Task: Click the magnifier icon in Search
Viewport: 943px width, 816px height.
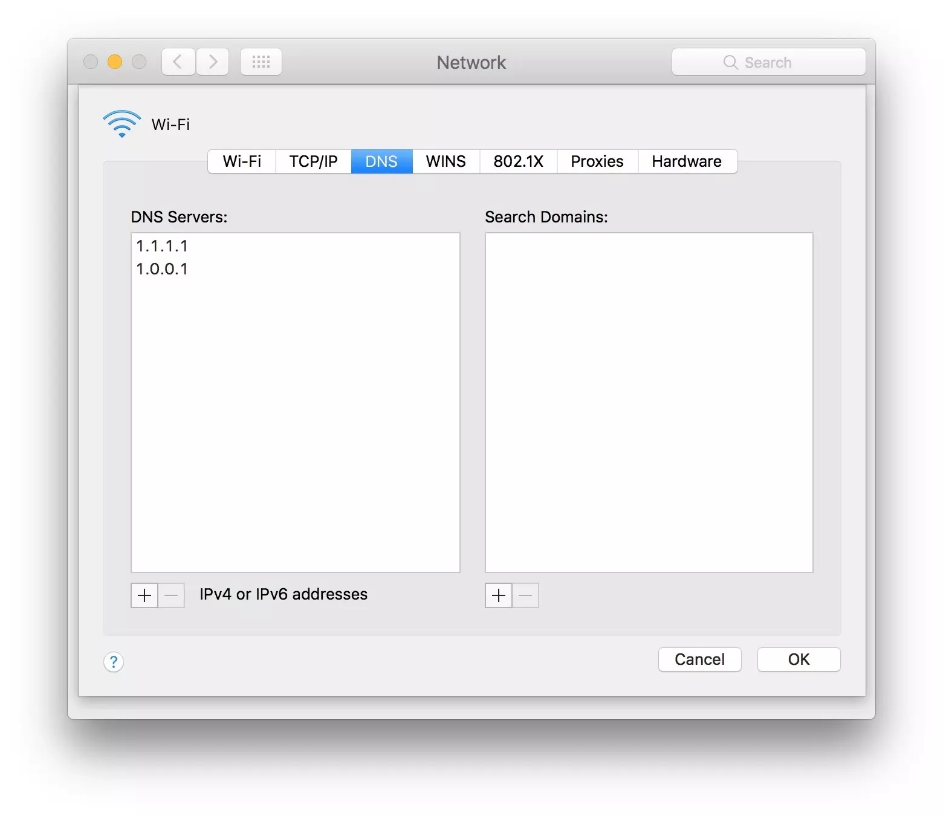Action: point(731,62)
